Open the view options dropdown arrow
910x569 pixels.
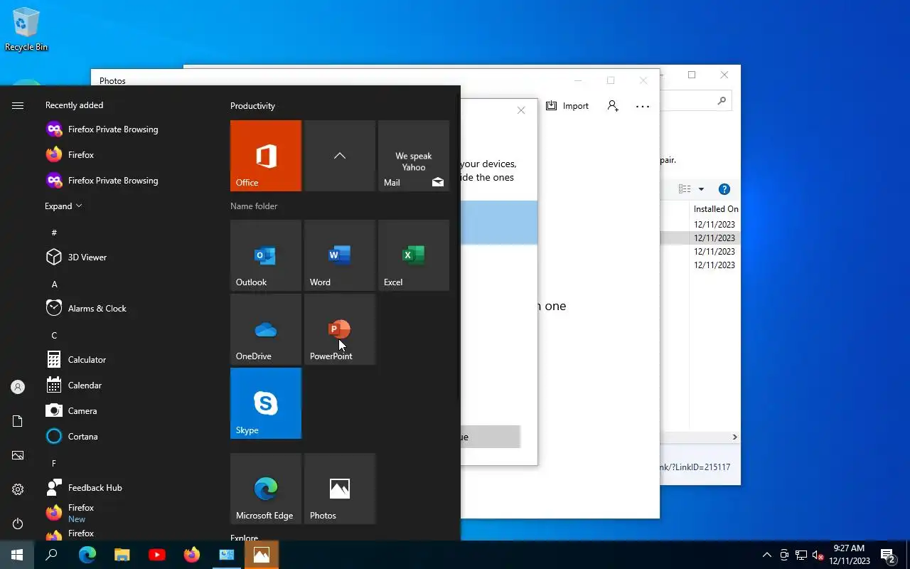[x=701, y=189]
